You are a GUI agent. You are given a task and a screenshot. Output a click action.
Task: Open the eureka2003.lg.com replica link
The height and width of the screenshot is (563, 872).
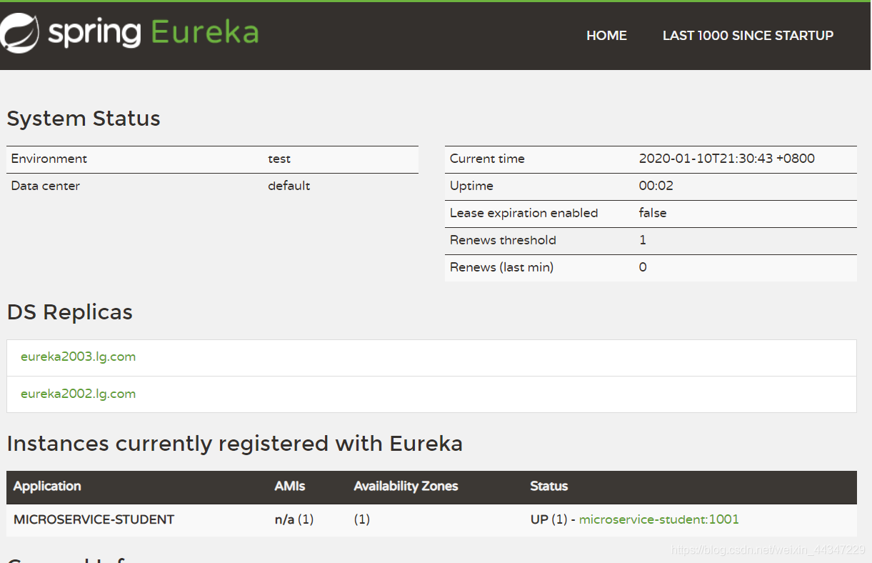pos(78,357)
